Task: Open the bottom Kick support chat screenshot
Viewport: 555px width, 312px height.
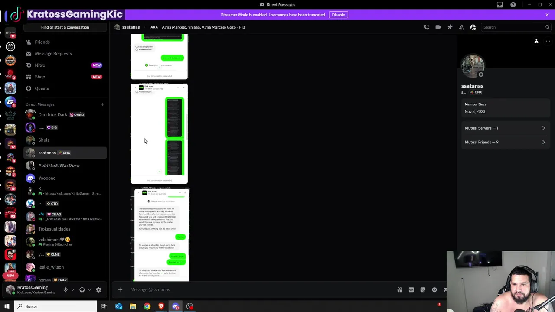Action: click(x=161, y=235)
